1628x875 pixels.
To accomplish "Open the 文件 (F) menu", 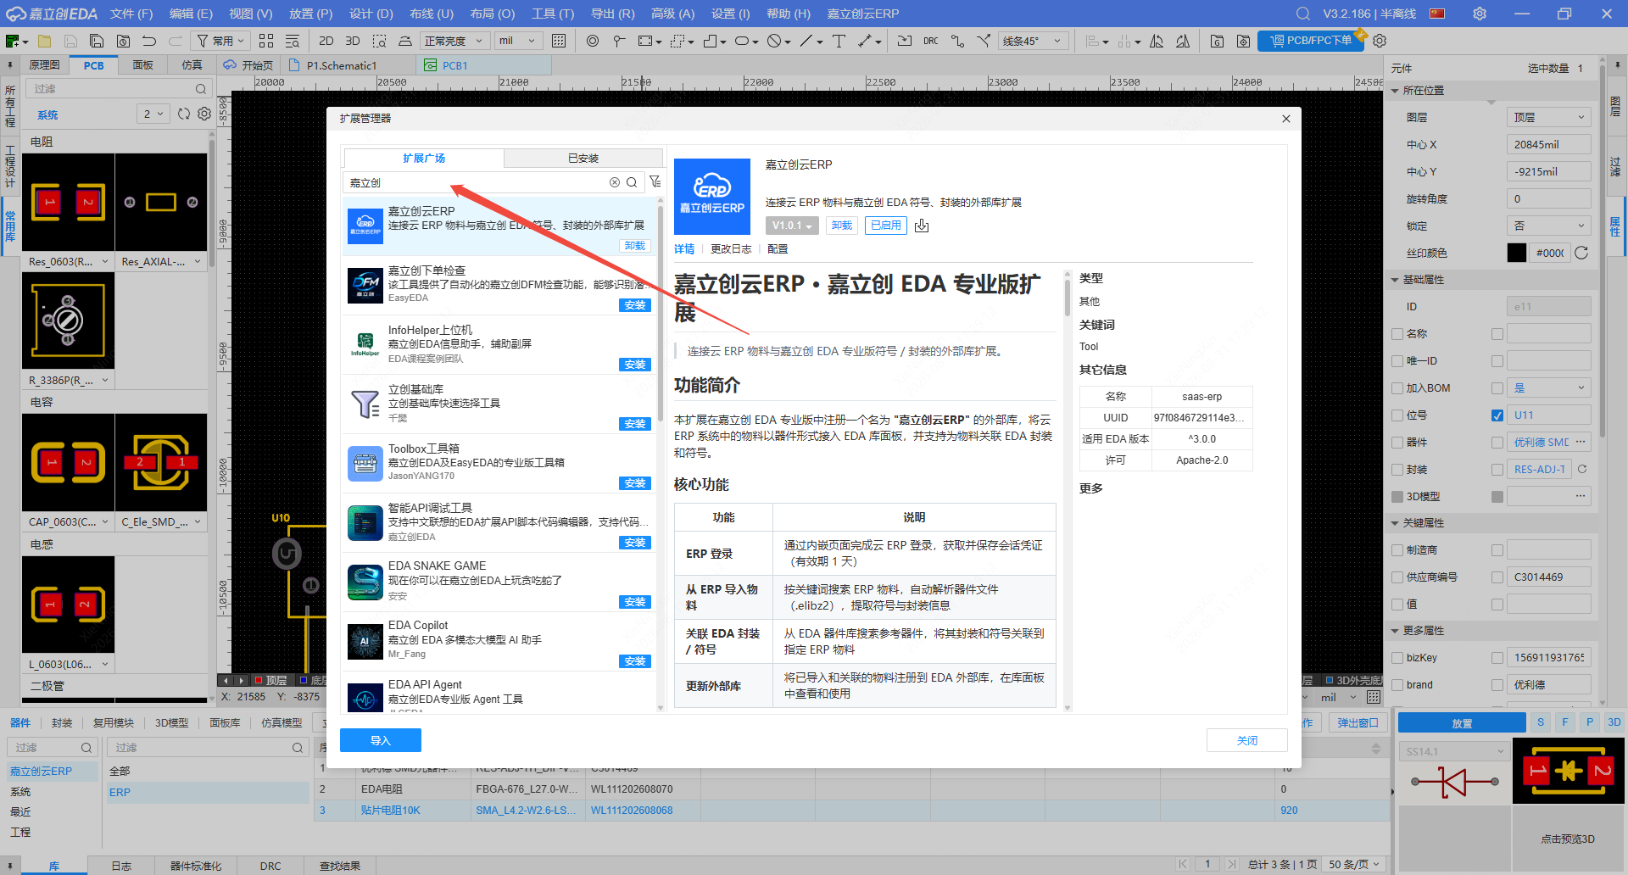I will click(131, 14).
